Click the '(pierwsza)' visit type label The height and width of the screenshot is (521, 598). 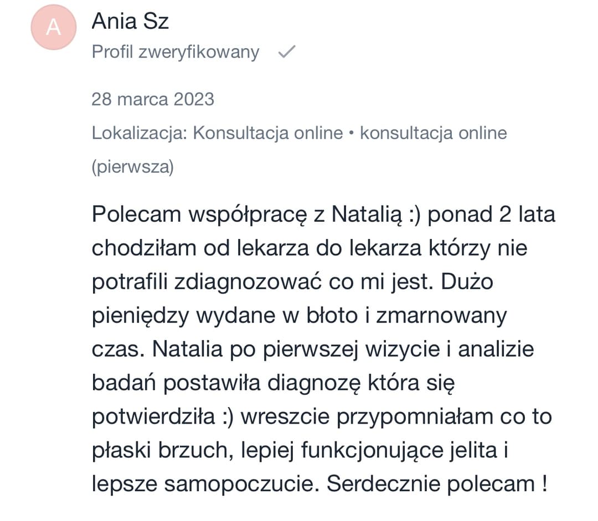click(132, 167)
